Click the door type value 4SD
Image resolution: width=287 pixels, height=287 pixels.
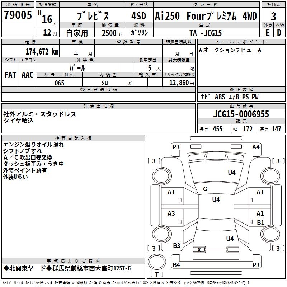[139, 16]
